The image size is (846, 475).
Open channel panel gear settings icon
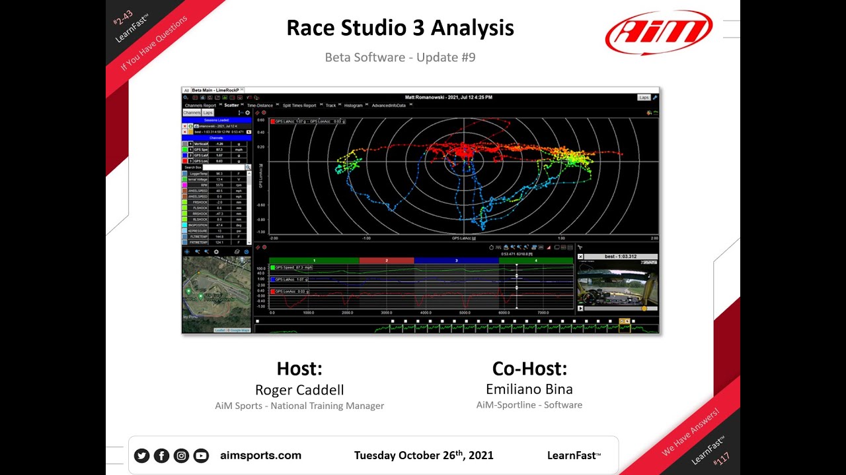pyautogui.click(x=247, y=113)
